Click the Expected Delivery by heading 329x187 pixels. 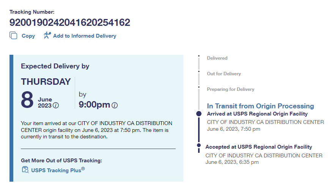click(x=55, y=66)
